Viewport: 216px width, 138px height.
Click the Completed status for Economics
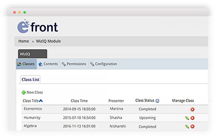148,109
